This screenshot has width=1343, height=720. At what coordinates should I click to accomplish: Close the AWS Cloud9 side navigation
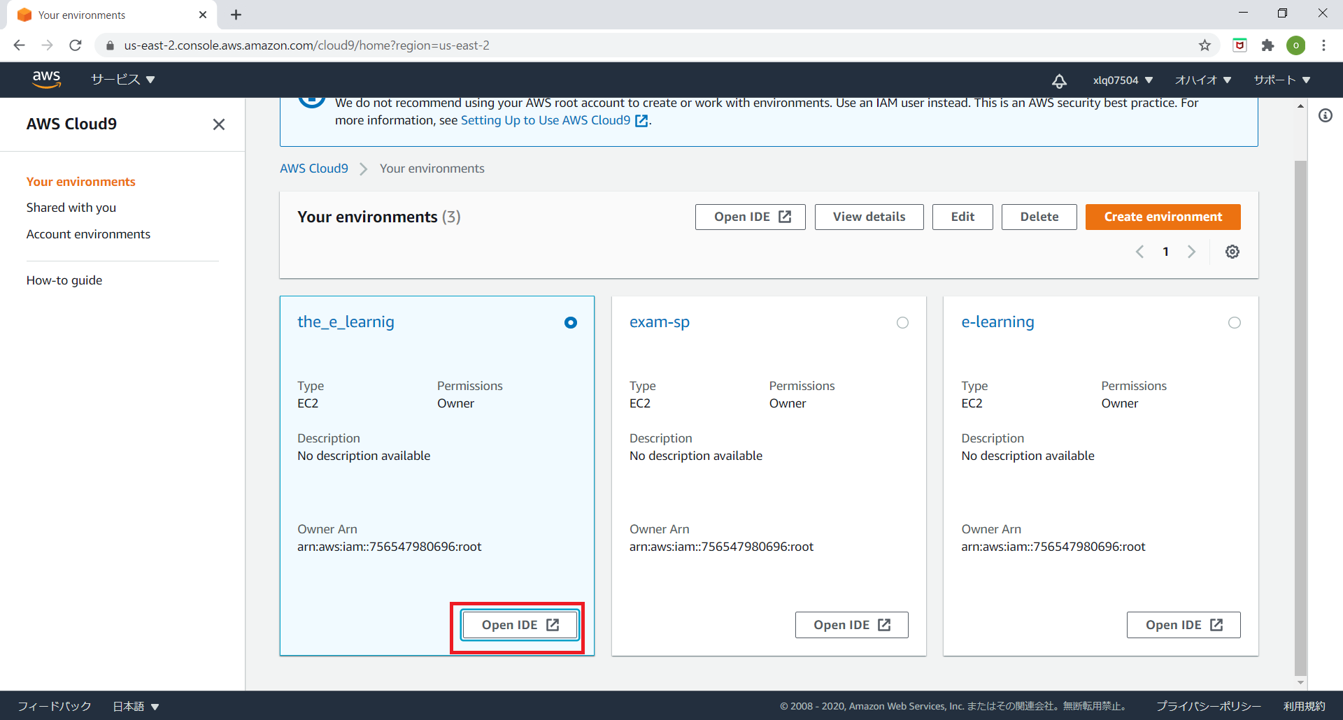(219, 124)
